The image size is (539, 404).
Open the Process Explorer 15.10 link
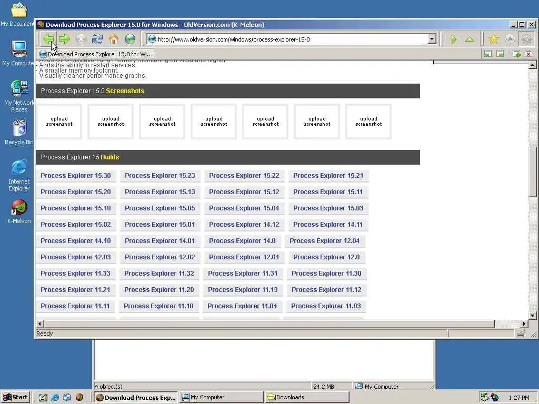pyautogui.click(x=76, y=208)
